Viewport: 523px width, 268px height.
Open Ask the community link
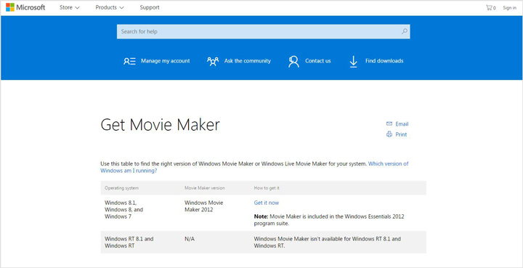248,61
